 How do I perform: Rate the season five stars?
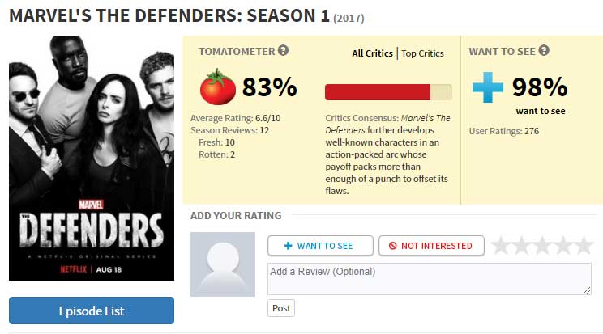pos(584,246)
